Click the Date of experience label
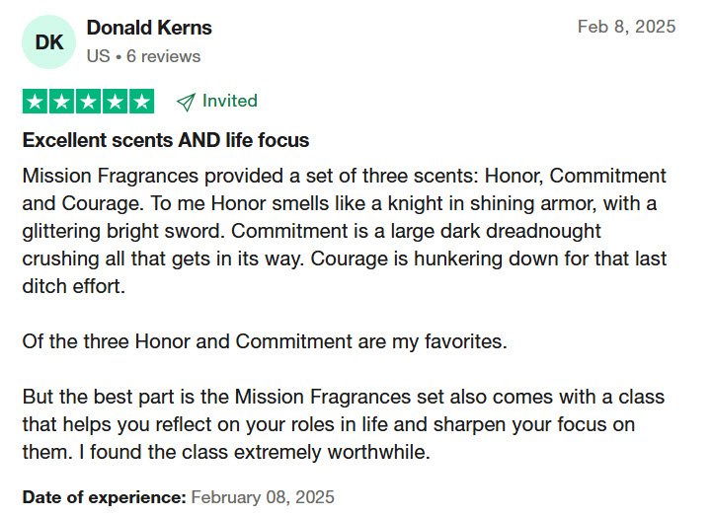This screenshot has width=712, height=517. [x=105, y=497]
